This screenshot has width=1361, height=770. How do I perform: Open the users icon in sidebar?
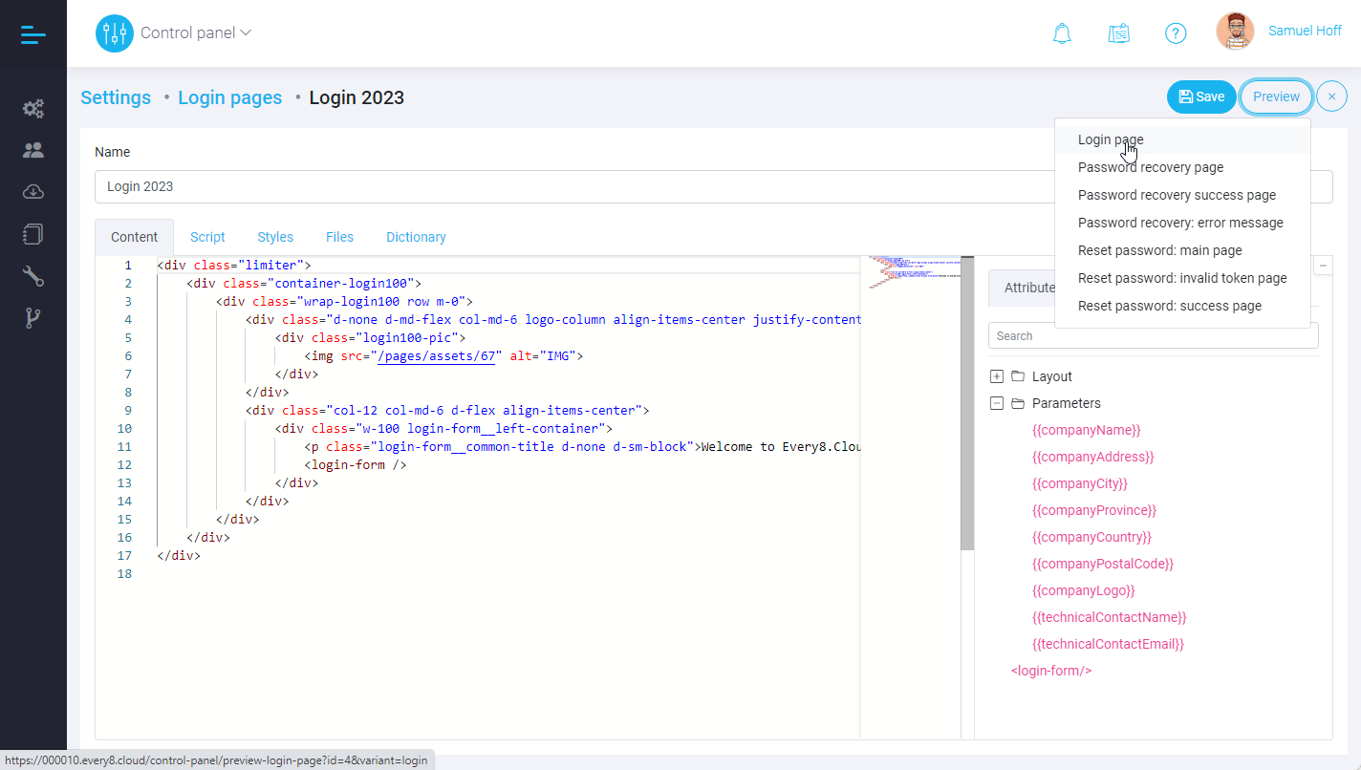pyautogui.click(x=33, y=150)
